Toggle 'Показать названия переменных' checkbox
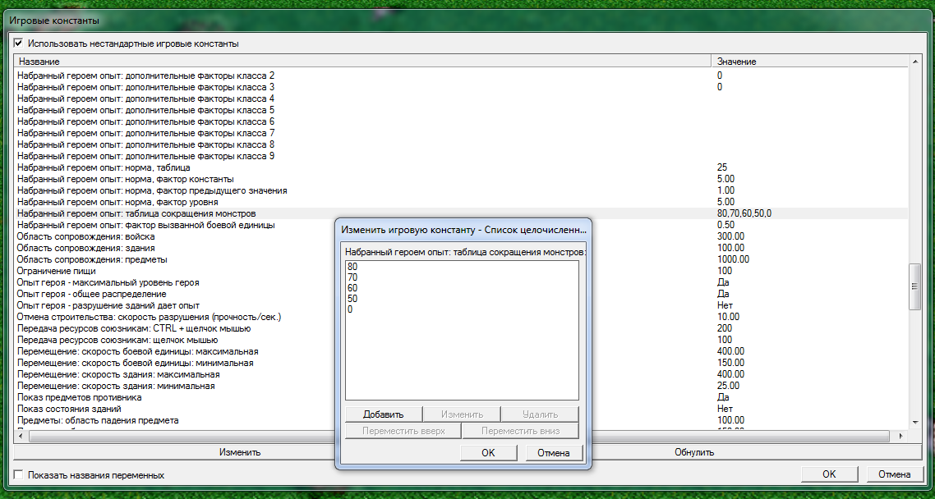 pyautogui.click(x=18, y=475)
